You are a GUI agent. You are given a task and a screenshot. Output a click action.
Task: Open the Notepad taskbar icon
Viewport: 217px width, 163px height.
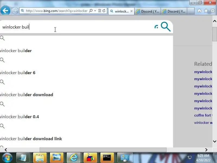click(23, 158)
